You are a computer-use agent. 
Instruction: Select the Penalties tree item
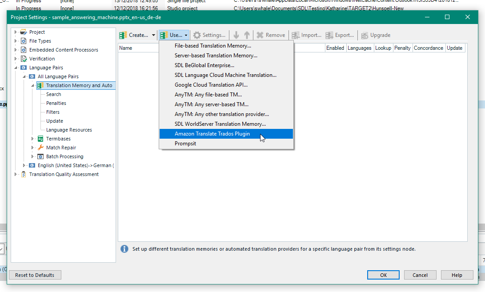56,103
